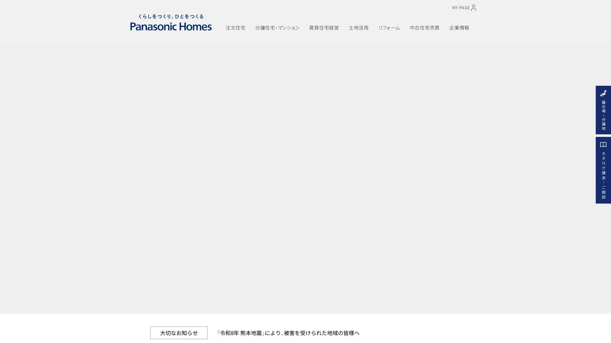The image size is (611, 343).
Task: Click the Japan map icon for 展示場
Action: coord(603,93)
